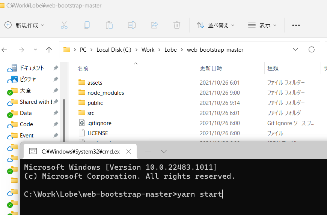
Task: Click the Rename icon in toolbar
Action: click(x=132, y=25)
